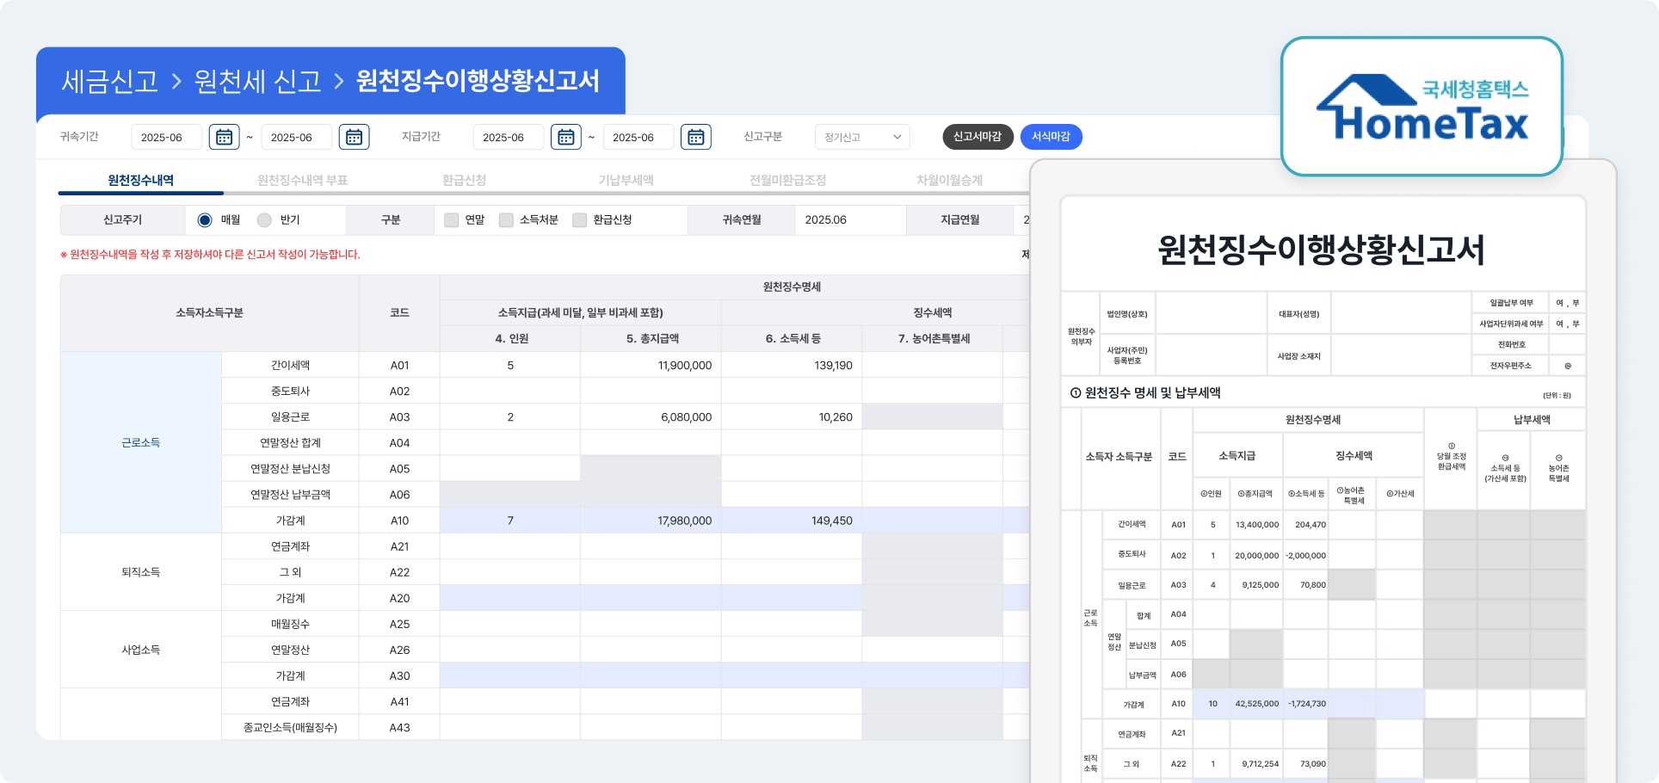Click the 신고서마감 button
This screenshot has height=783, width=1659.
tap(978, 137)
